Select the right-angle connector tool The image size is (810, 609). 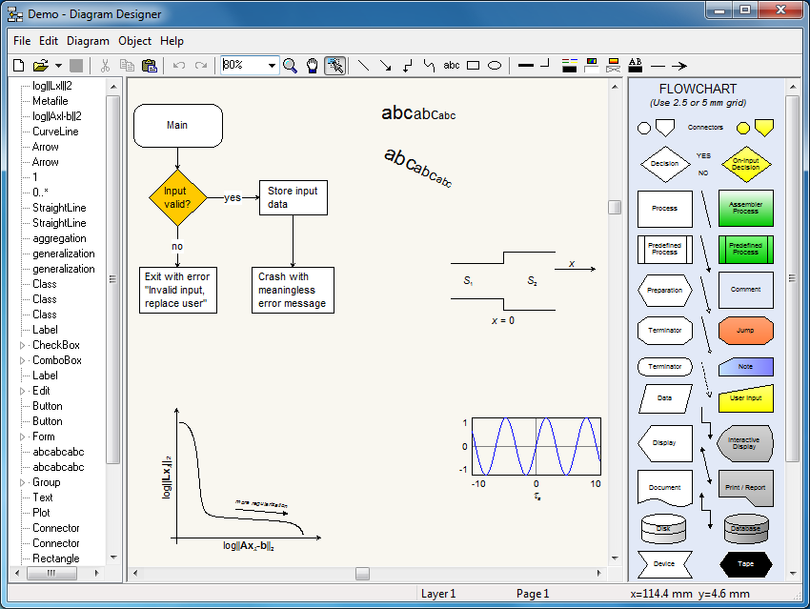(x=408, y=66)
